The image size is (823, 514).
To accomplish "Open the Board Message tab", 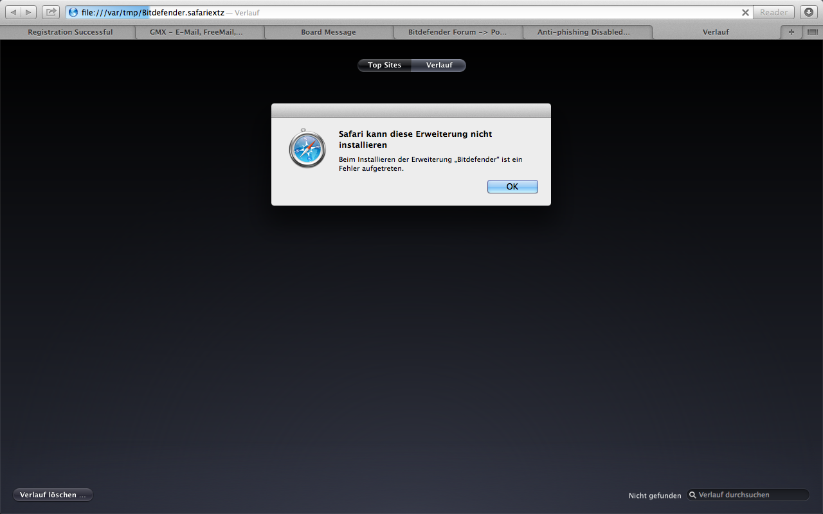I will point(328,32).
